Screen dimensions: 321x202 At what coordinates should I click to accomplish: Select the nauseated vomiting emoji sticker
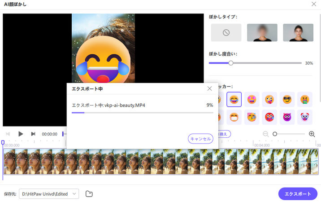click(305, 100)
